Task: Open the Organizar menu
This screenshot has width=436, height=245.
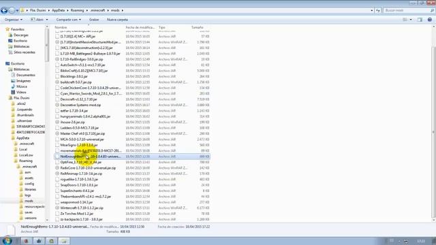Action: [x=13, y=20]
